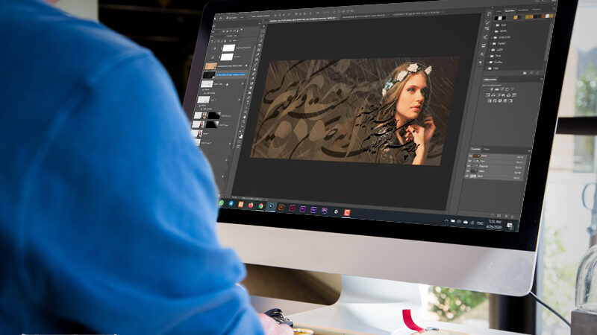
Task: Open the Layer dropdown in options bar
Action: pos(242,17)
